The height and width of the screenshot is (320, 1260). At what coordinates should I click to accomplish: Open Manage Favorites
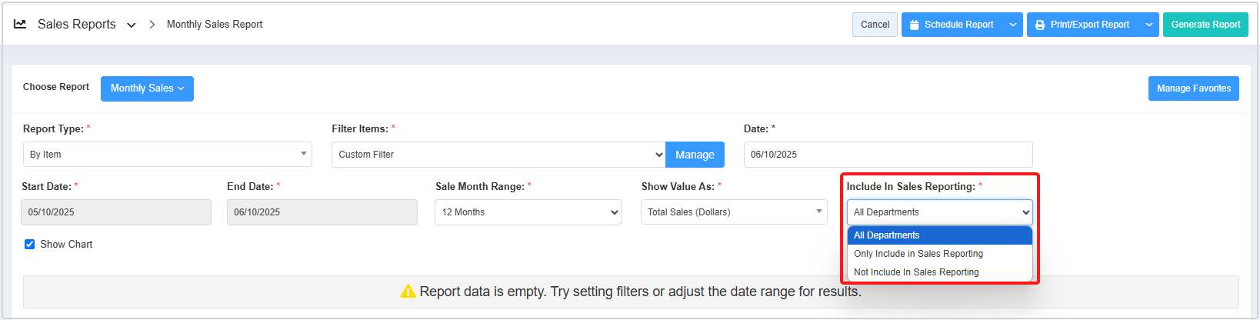[x=1193, y=88]
